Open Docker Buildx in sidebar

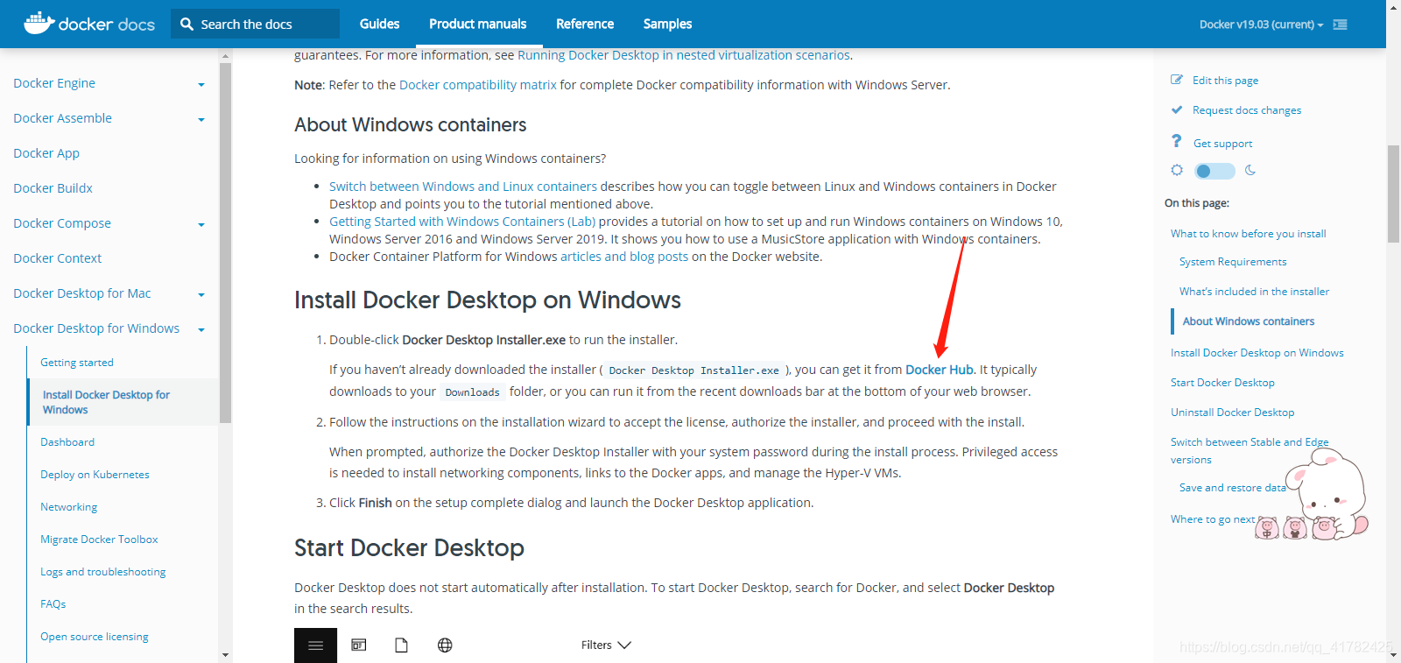click(53, 188)
